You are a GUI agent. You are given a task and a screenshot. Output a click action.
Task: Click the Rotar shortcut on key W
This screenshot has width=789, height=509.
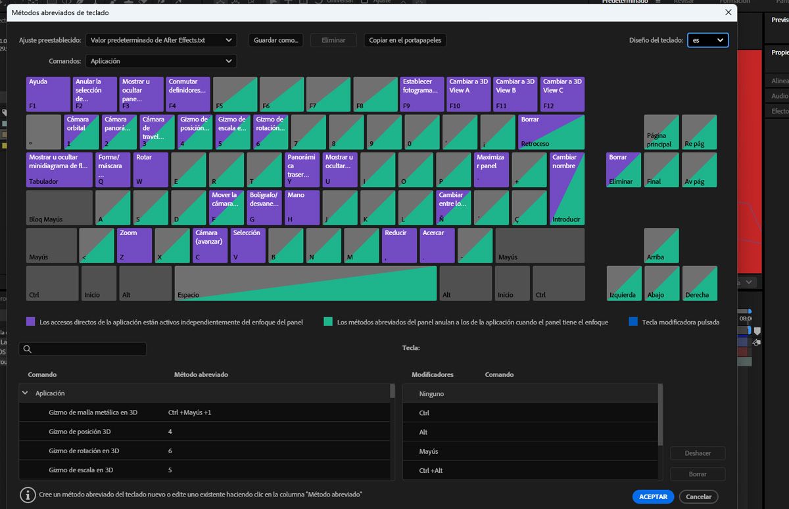tap(151, 169)
